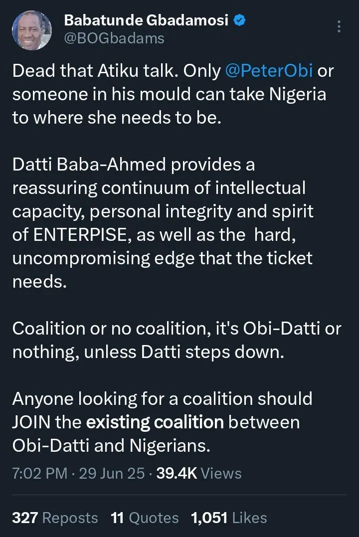See the 1,051 Likes list

(229, 518)
